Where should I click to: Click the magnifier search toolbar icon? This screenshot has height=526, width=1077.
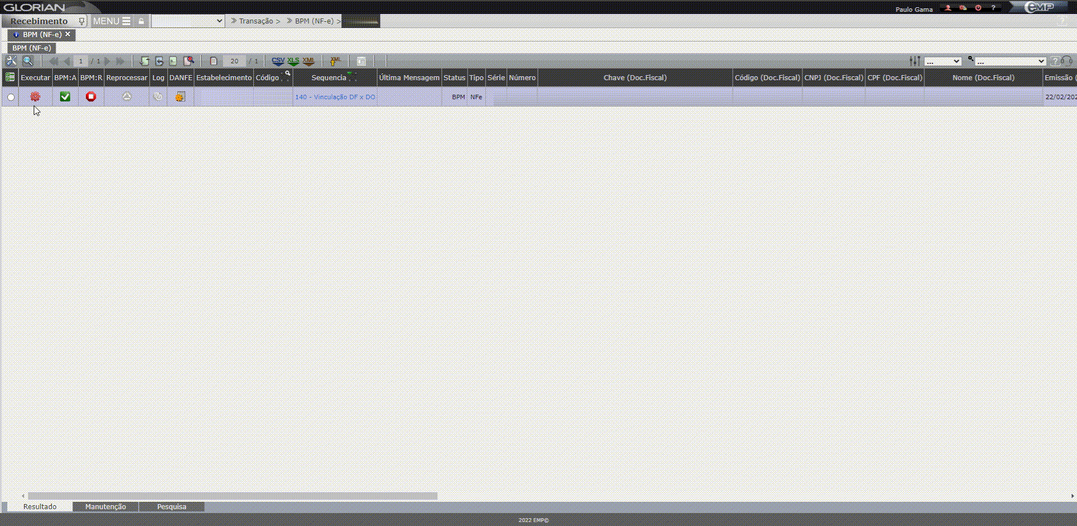pos(28,61)
